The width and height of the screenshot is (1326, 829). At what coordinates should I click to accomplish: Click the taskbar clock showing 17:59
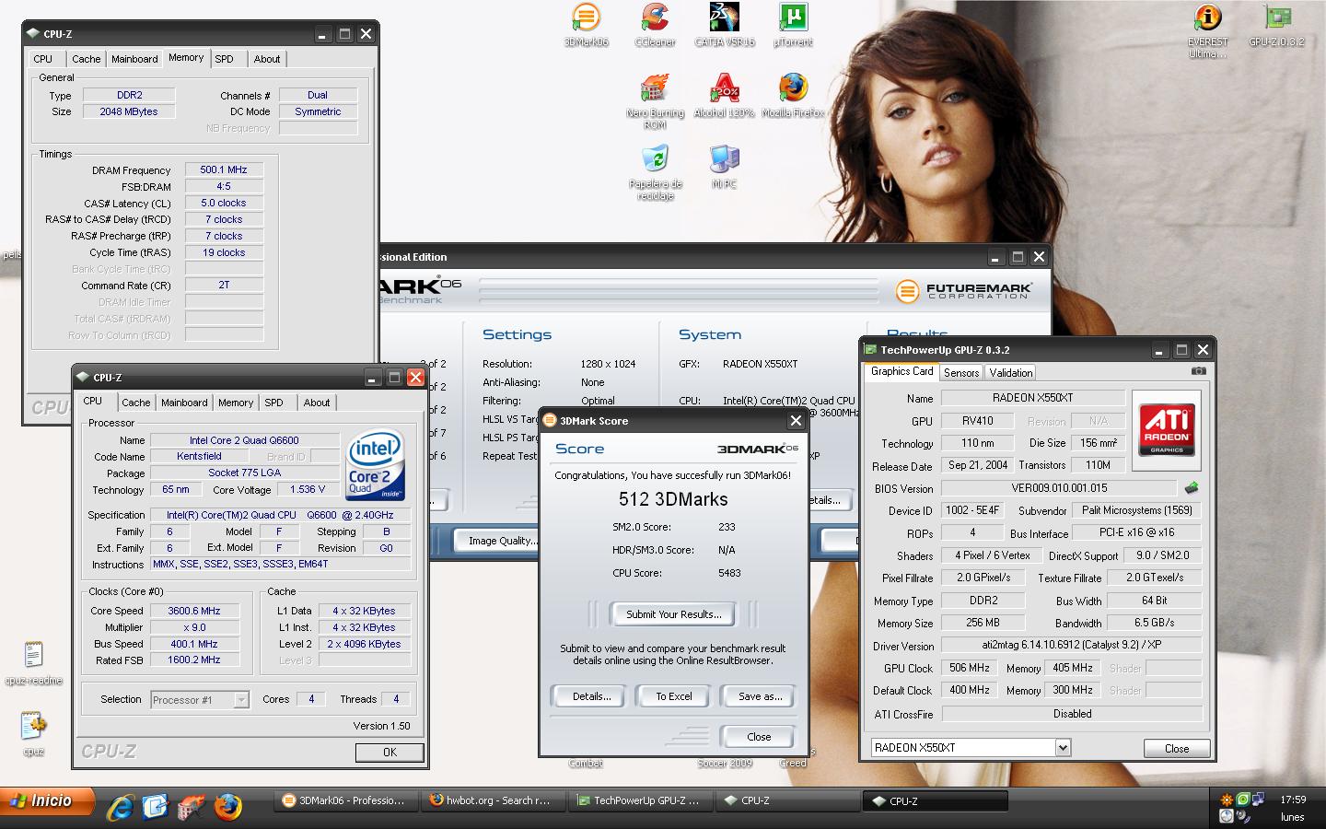(x=1293, y=800)
